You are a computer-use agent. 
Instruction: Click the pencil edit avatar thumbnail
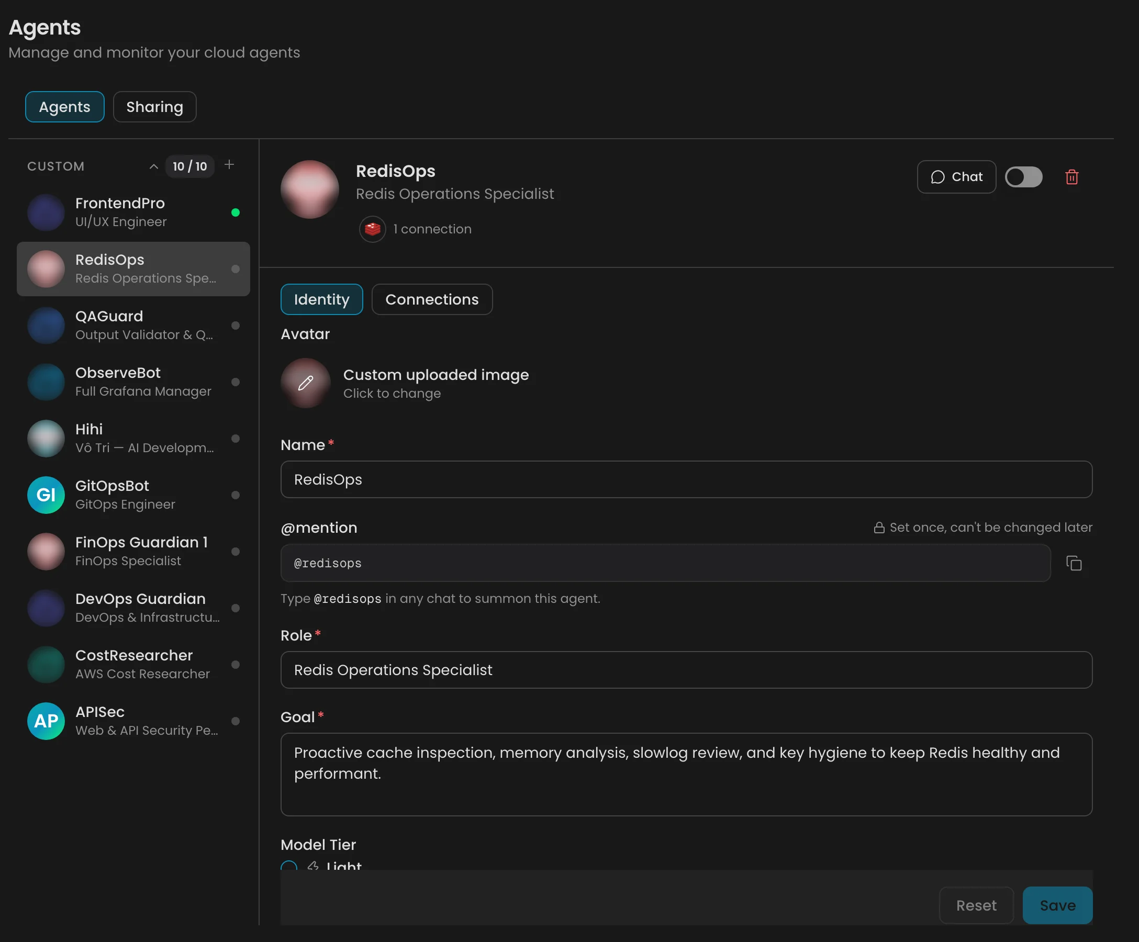pos(305,383)
